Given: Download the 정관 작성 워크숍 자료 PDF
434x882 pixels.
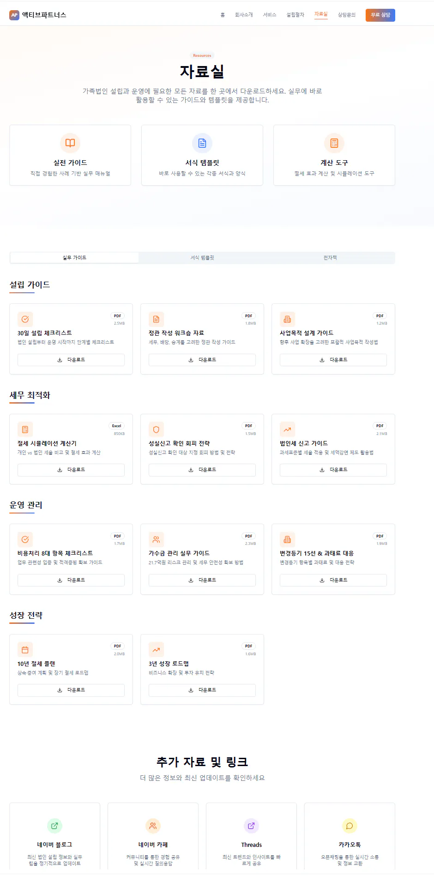Looking at the screenshot, I should 202,360.
